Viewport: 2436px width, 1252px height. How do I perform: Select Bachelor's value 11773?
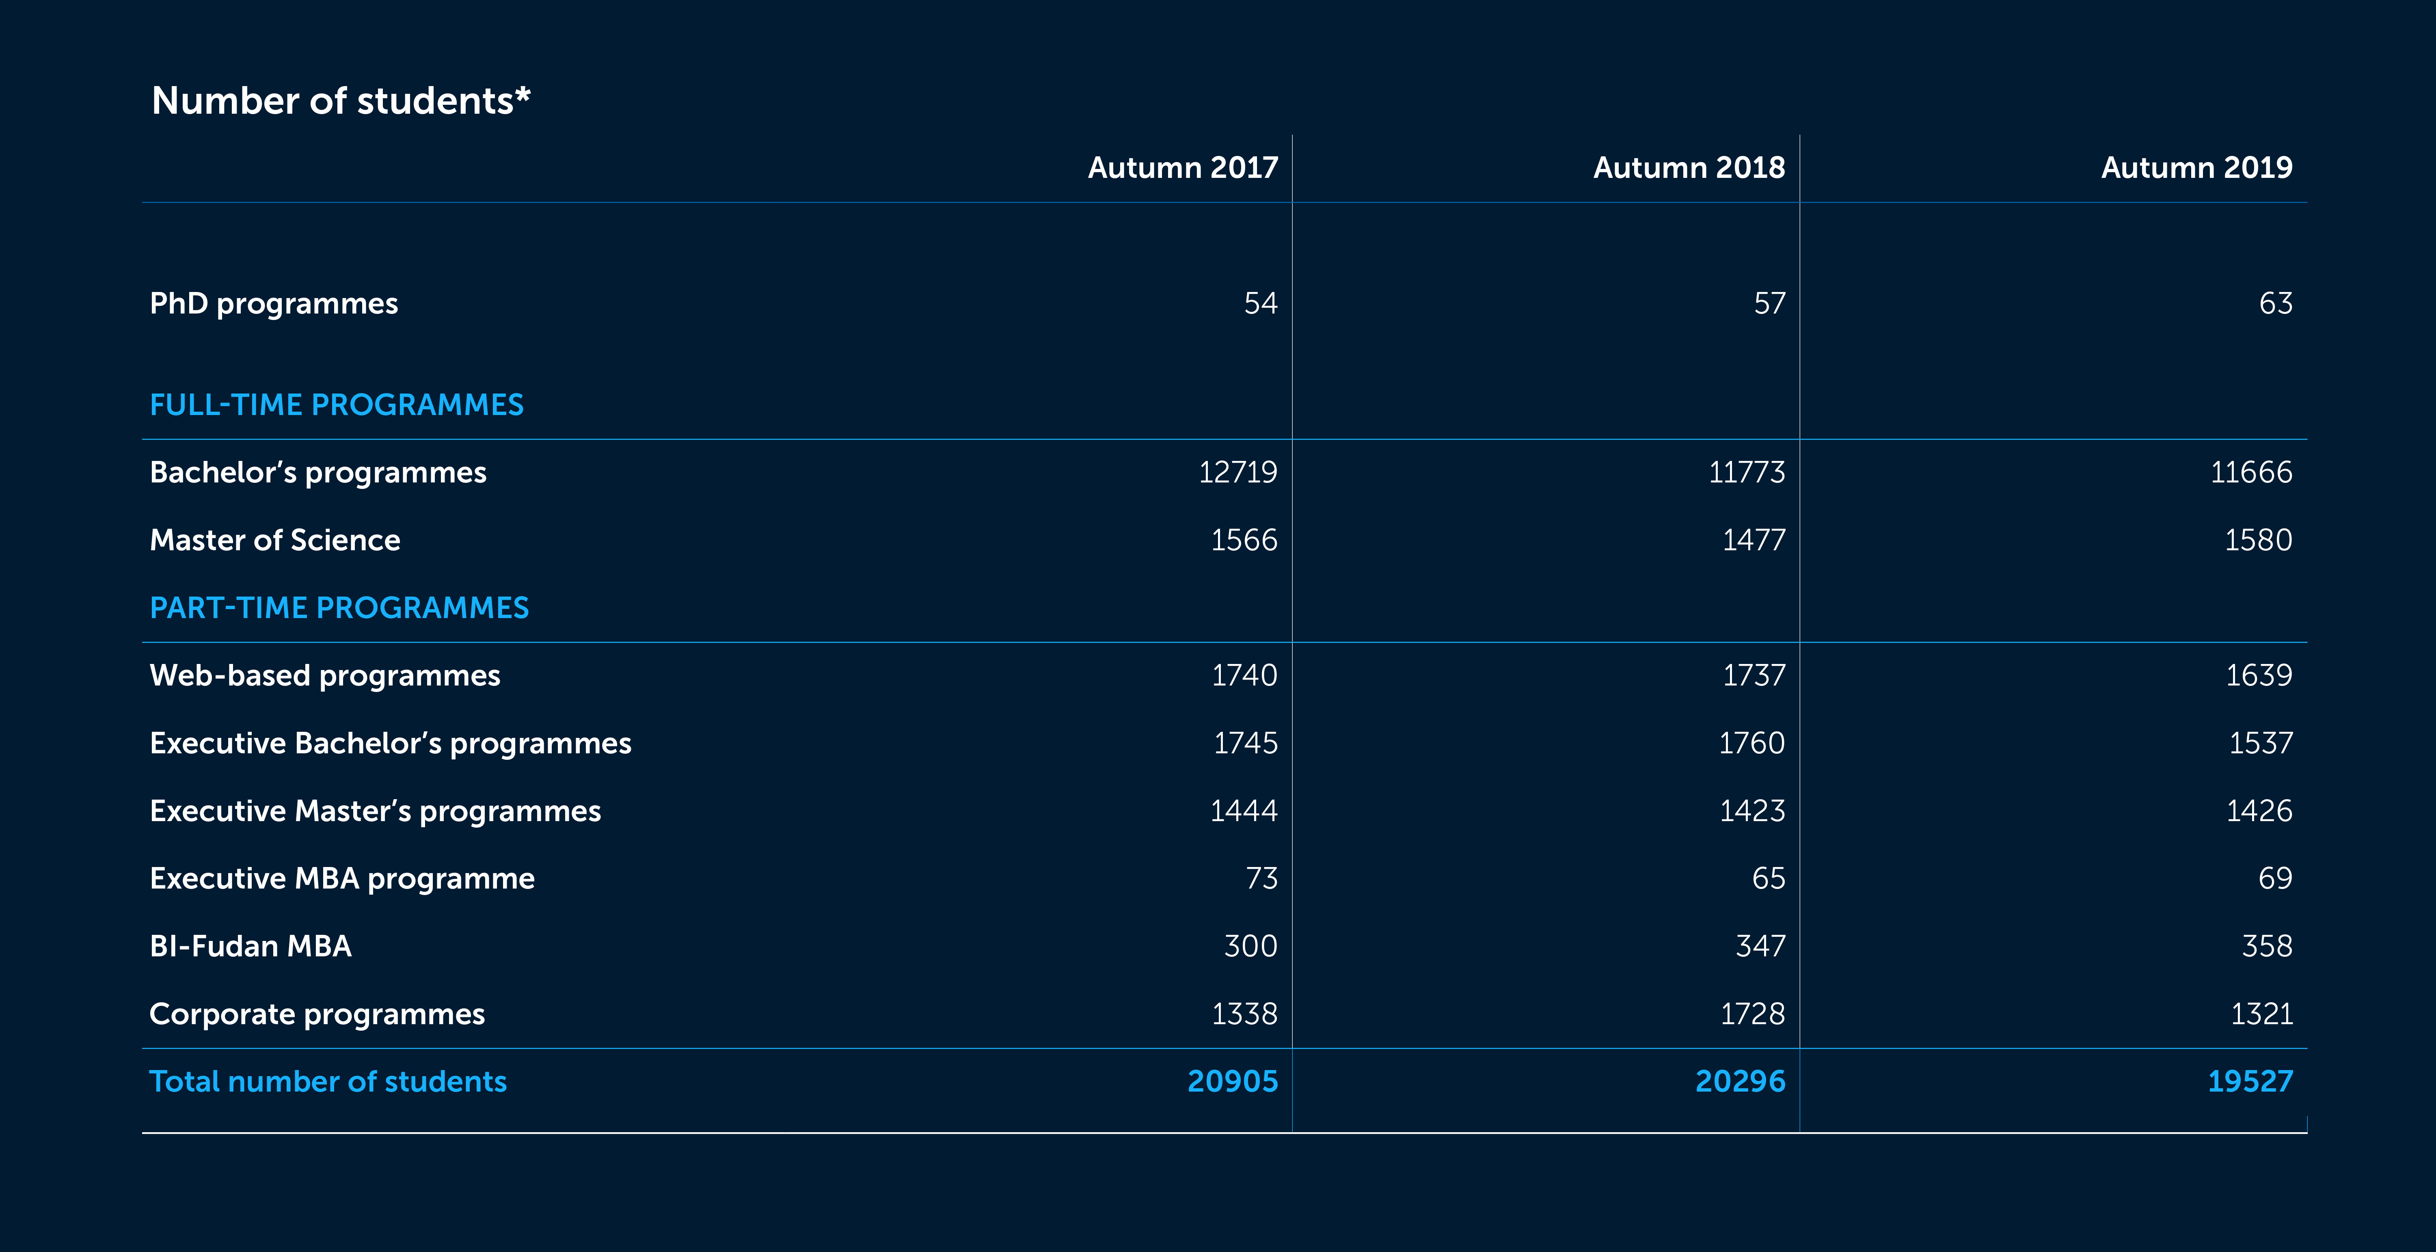1747,472
